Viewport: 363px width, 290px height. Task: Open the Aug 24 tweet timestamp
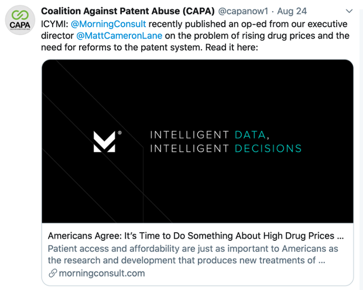292,11
